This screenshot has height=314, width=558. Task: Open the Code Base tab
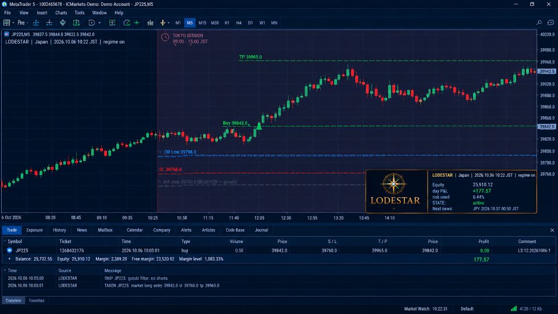point(235,230)
